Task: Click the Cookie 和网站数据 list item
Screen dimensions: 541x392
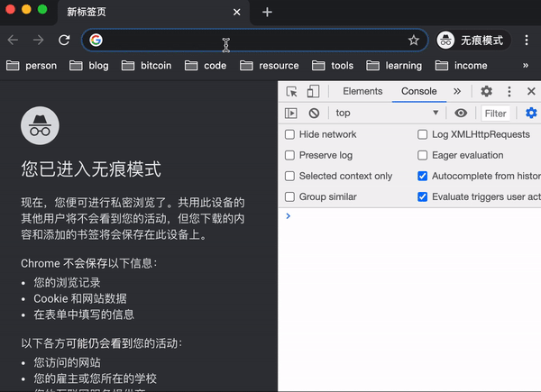Action: (80, 298)
